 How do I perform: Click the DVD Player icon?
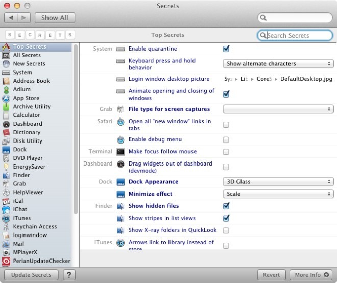coord(6,158)
